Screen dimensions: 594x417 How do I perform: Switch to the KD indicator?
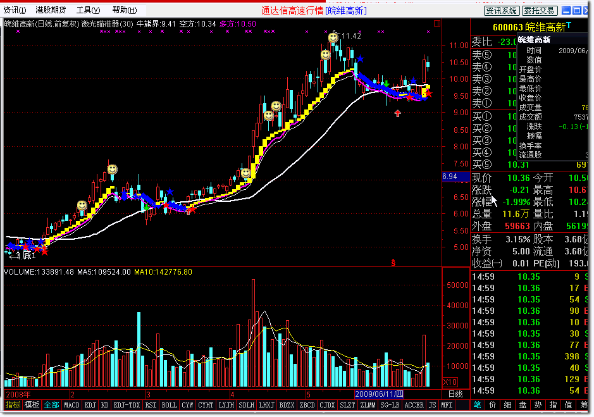105,405
